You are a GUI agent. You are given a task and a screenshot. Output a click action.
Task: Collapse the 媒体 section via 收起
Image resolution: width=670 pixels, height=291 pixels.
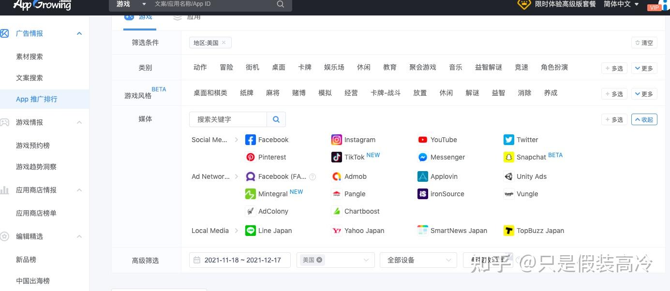click(x=644, y=119)
